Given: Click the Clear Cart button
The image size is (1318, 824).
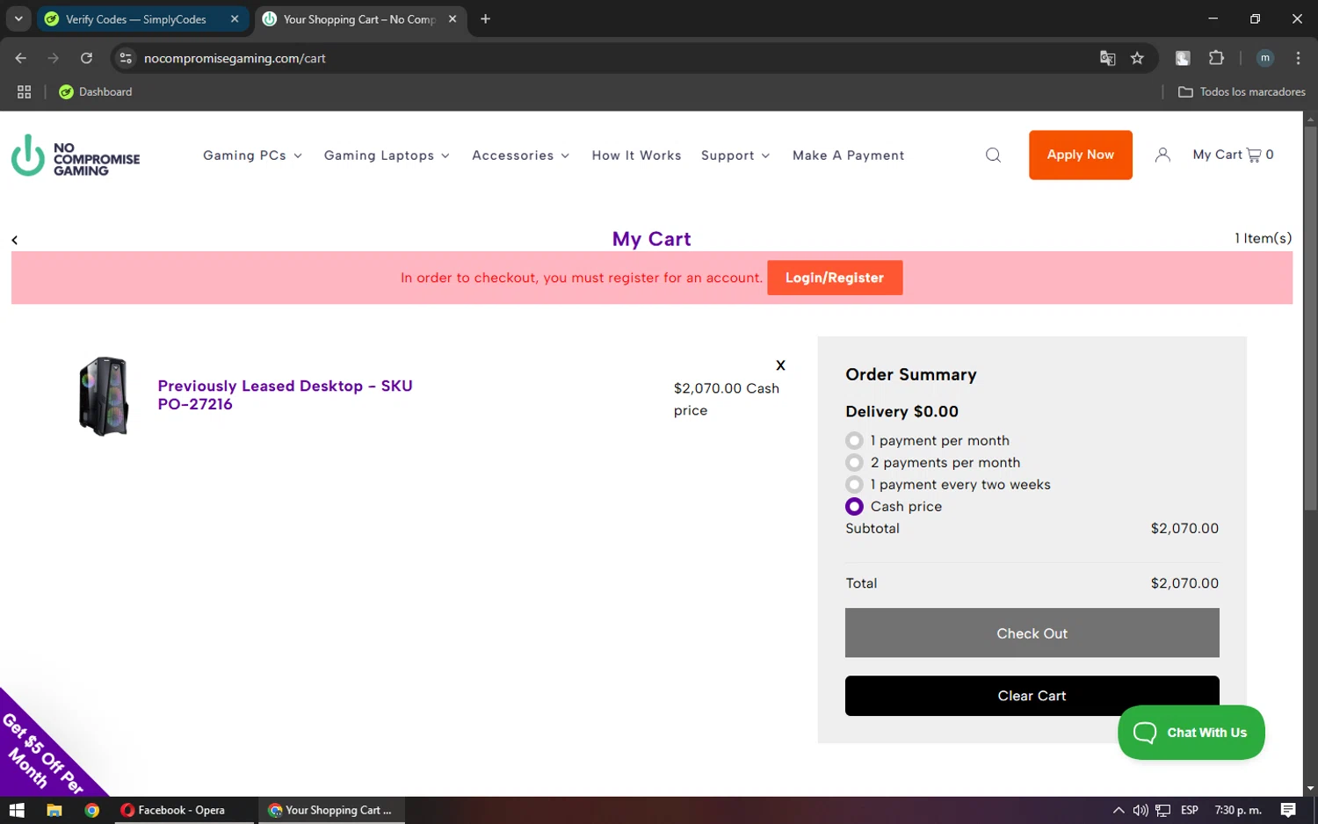Looking at the screenshot, I should click(x=1032, y=696).
